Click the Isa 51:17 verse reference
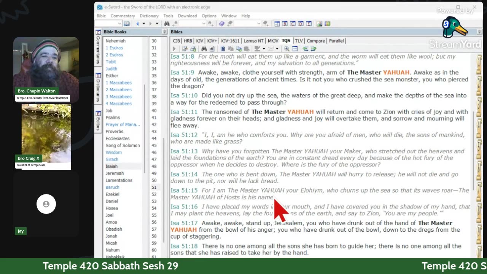This screenshot has width=487, height=274. tap(184, 223)
